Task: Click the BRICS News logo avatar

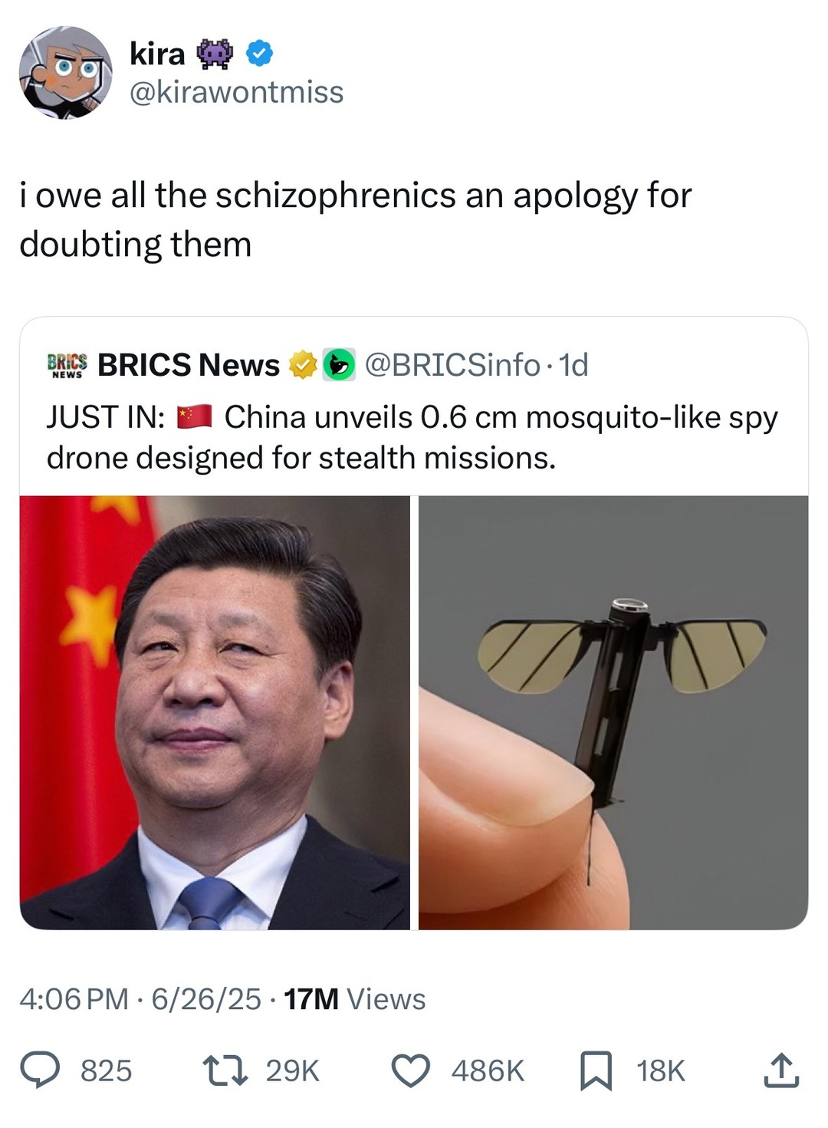Action: [67, 365]
